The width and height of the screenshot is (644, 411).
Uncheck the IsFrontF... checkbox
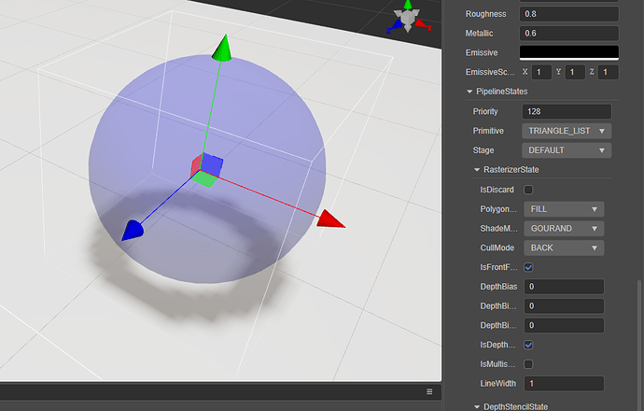click(528, 267)
